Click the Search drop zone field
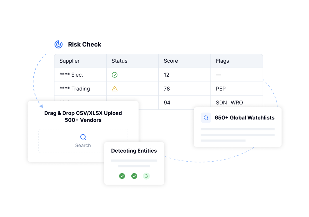 tap(83, 141)
